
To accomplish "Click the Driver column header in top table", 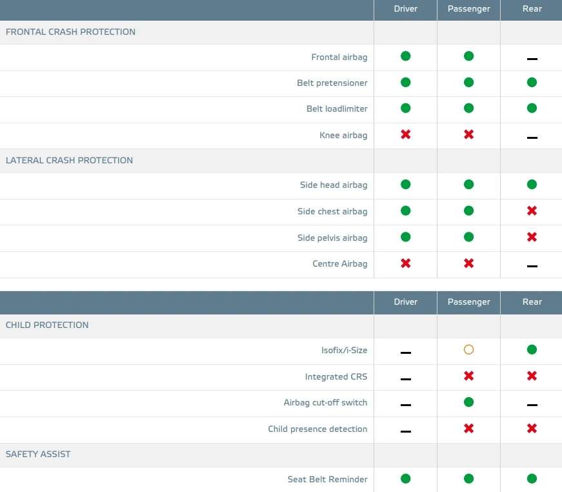I will click(405, 8).
